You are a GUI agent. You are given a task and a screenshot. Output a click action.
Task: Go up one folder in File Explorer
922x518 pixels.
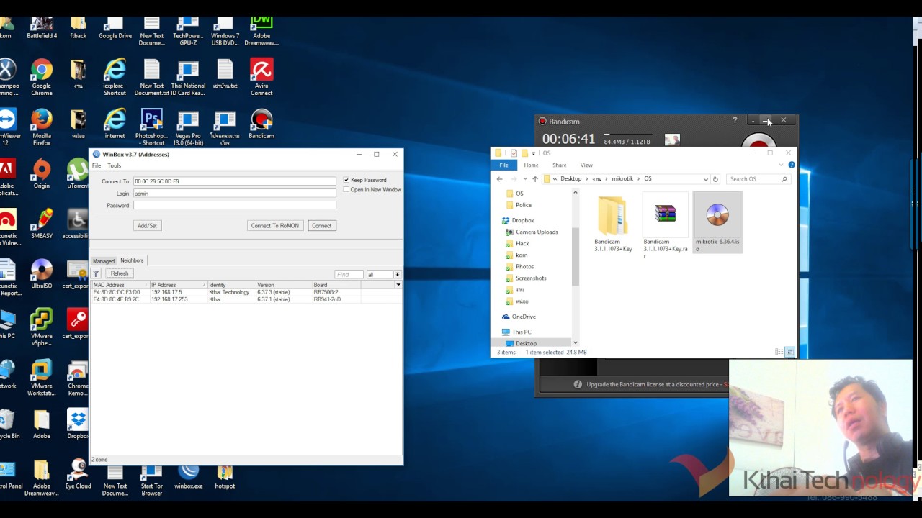(x=534, y=178)
